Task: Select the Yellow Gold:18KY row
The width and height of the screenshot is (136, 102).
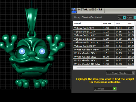Action: pyautogui.click(x=103, y=39)
